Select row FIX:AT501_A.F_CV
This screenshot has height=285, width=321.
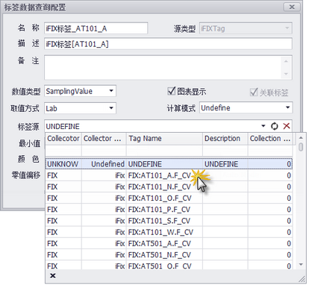point(169,243)
